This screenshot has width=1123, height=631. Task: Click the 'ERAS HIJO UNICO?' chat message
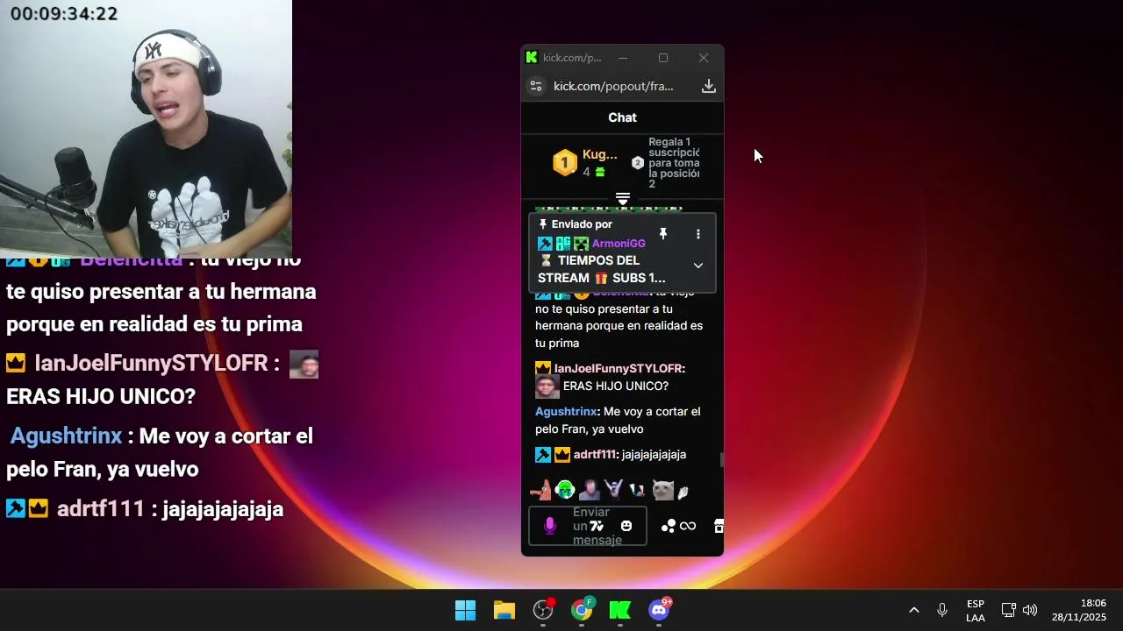[616, 386]
